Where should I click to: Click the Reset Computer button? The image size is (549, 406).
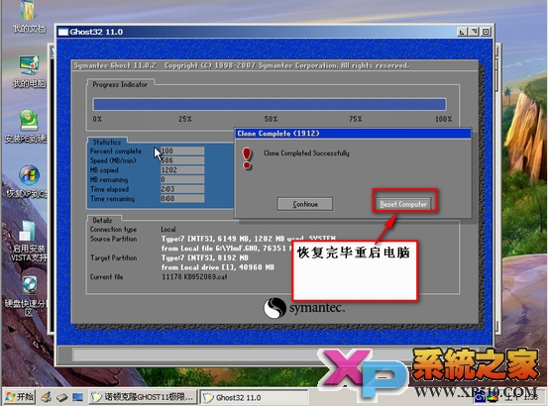[403, 204]
